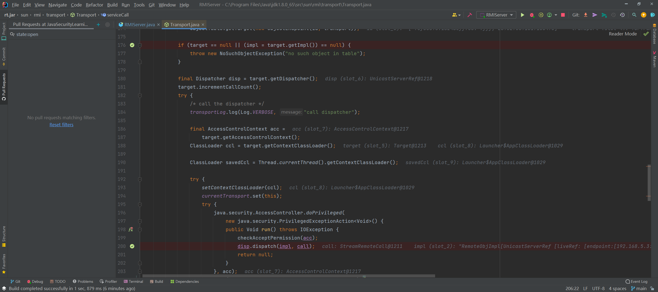The width and height of the screenshot is (658, 292).
Task: Open the Refactor menu
Action: tap(94, 5)
